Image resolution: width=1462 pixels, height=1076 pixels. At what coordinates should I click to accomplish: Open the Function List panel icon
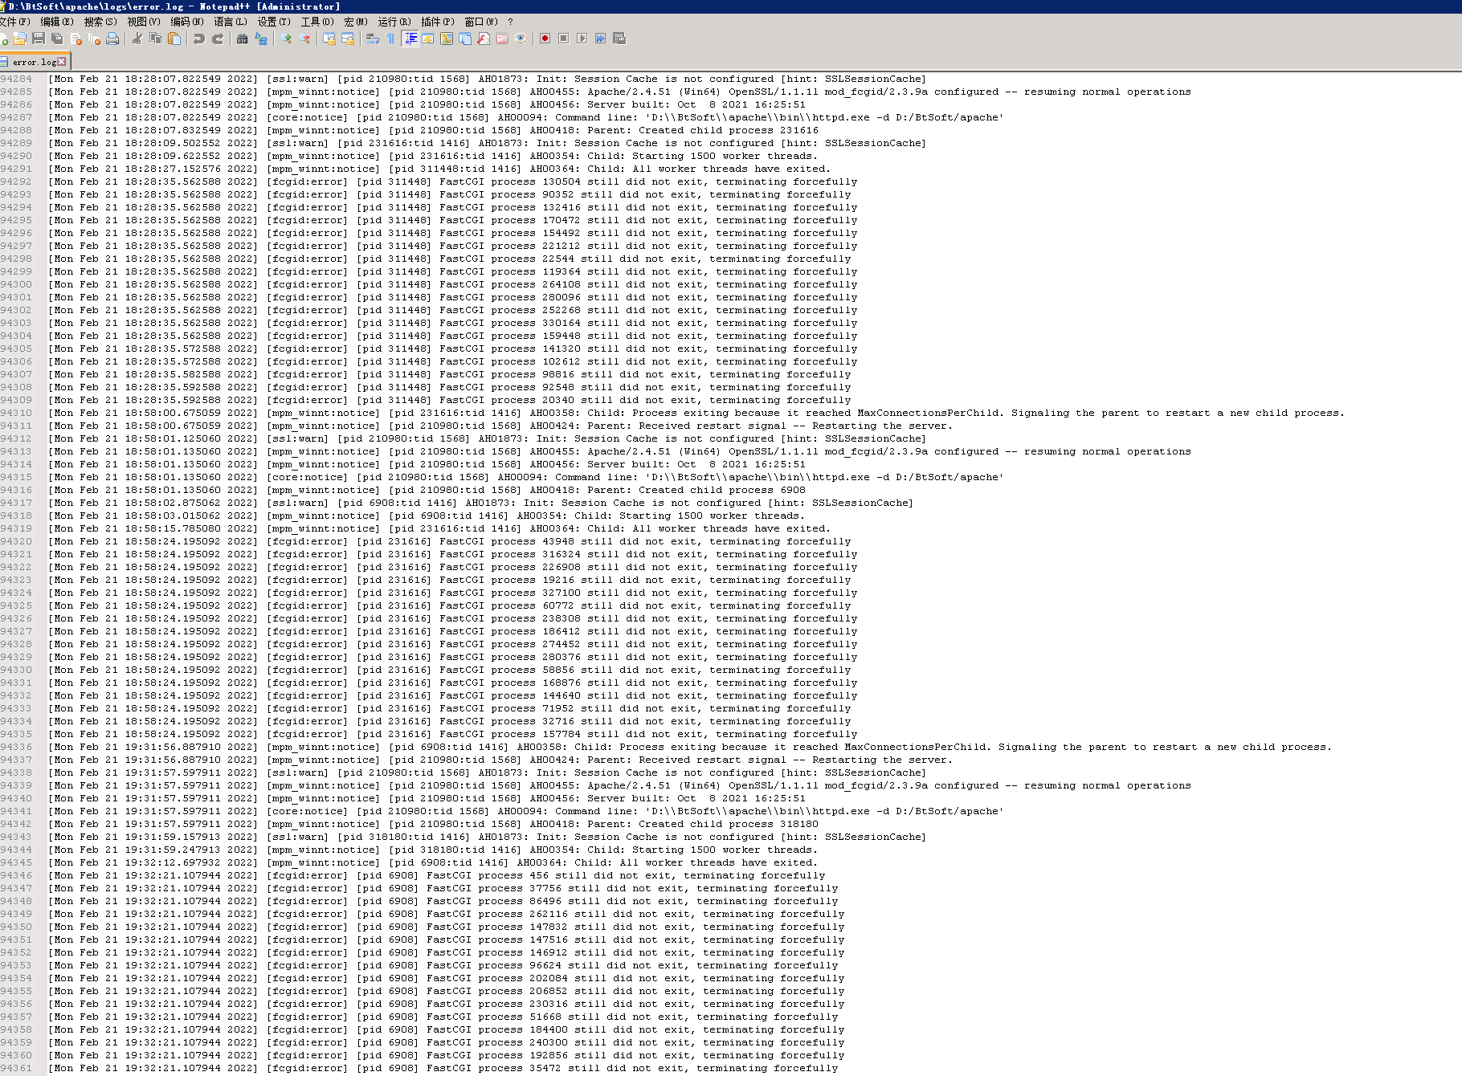click(484, 39)
